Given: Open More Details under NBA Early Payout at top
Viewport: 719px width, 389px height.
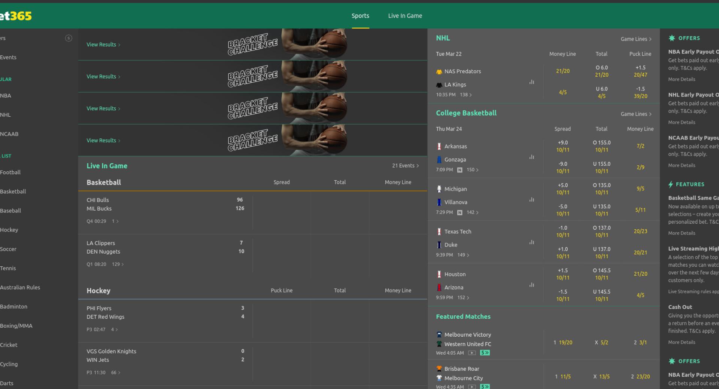Looking at the screenshot, I should [x=682, y=79].
